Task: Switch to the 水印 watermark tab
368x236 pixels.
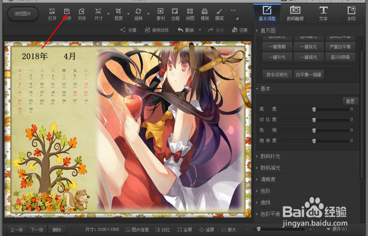Action: (351, 14)
